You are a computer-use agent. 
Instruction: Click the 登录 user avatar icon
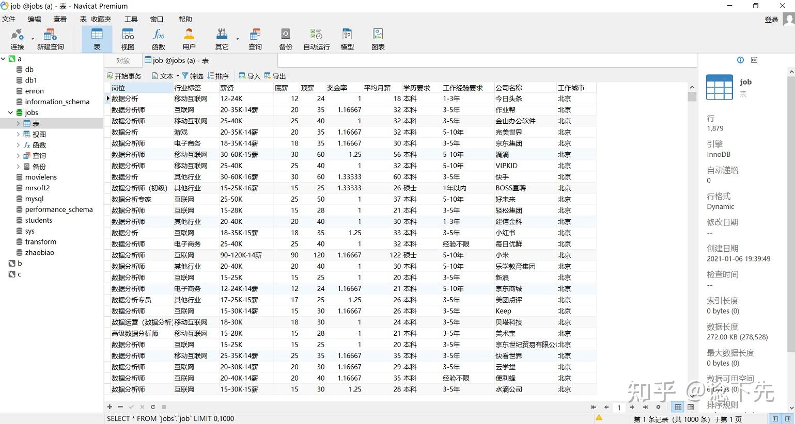pyautogui.click(x=788, y=19)
